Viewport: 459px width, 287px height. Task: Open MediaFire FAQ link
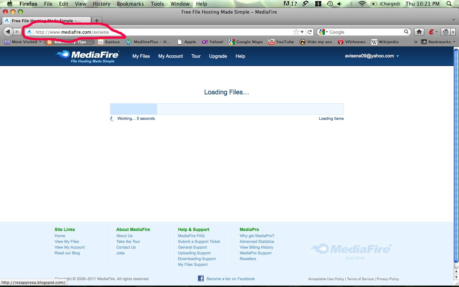(x=191, y=236)
